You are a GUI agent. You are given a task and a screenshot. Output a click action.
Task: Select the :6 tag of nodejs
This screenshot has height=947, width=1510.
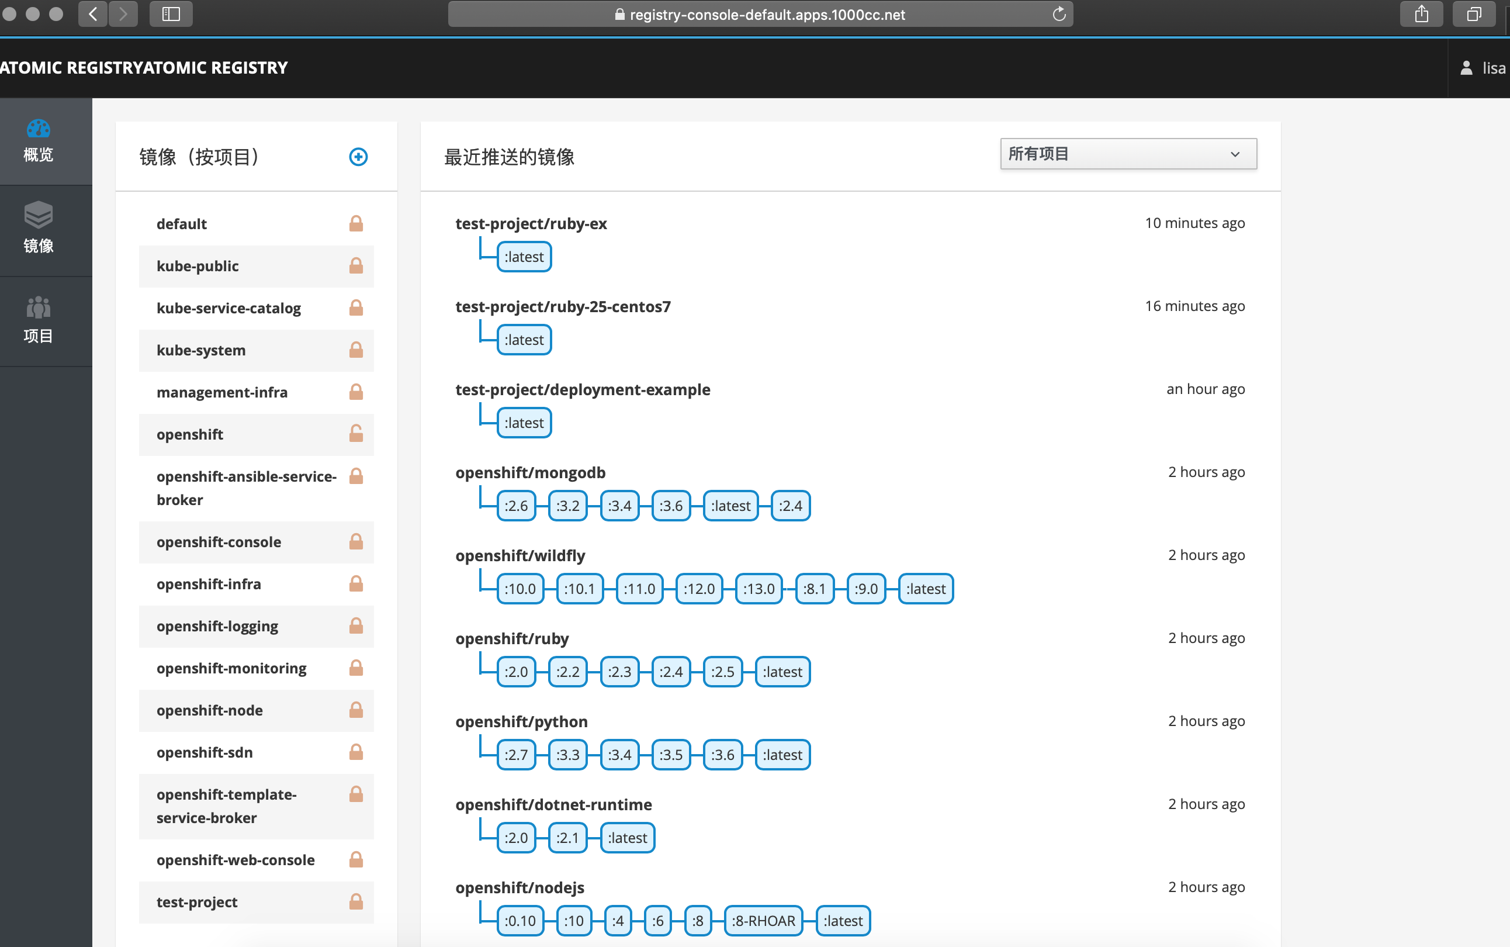pos(658,921)
